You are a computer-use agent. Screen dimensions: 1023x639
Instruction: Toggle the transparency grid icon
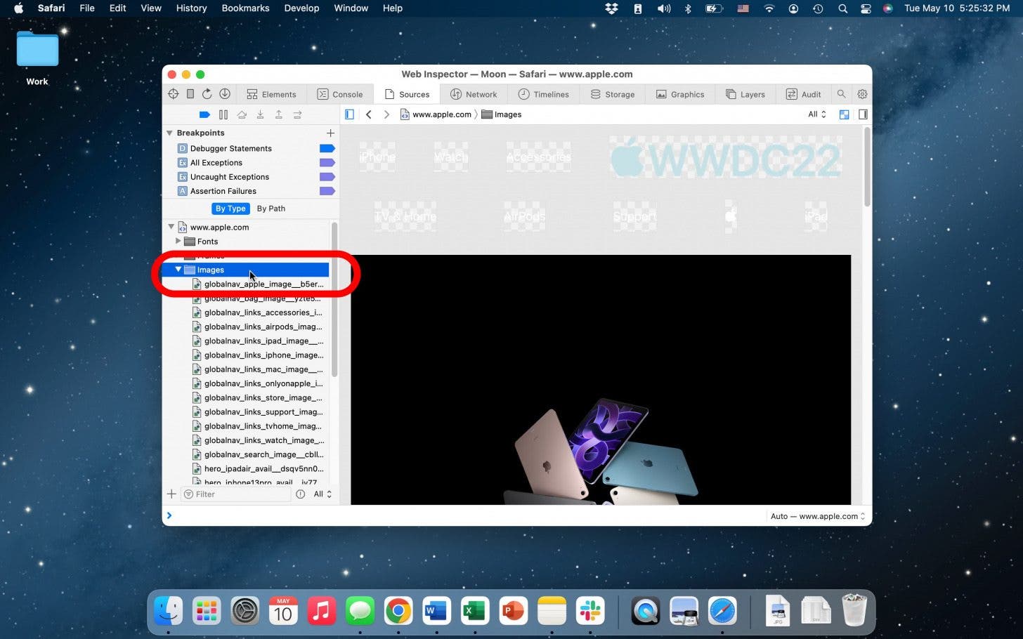(x=845, y=114)
